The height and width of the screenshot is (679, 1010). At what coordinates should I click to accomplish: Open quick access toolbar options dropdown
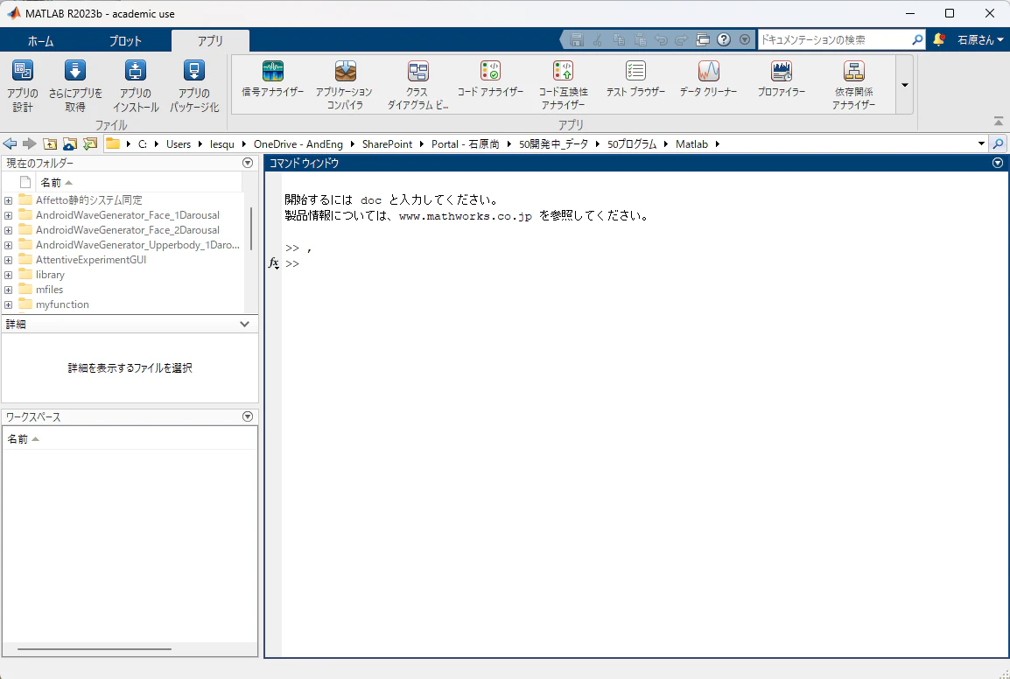[x=745, y=40]
